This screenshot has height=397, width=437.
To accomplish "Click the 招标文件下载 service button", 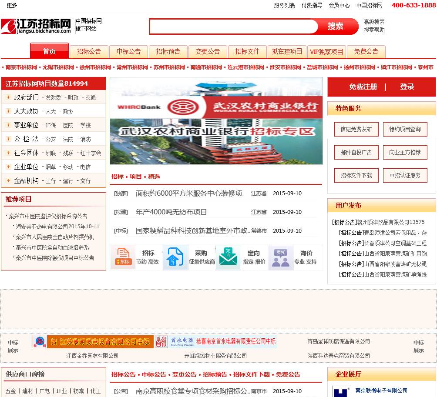I will [356, 175].
